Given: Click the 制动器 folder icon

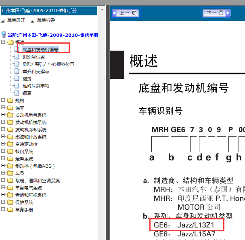Looking at the screenshot, I should click(10, 166).
